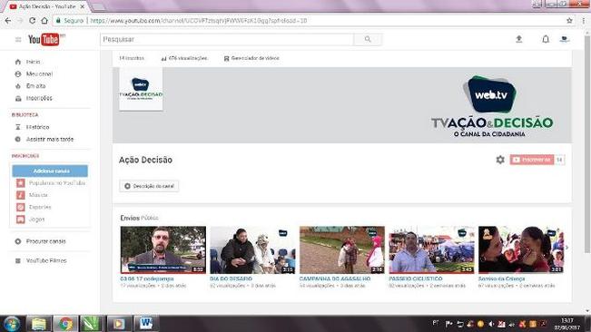
Task: Open File Explorer from the taskbar
Action: click(x=38, y=324)
